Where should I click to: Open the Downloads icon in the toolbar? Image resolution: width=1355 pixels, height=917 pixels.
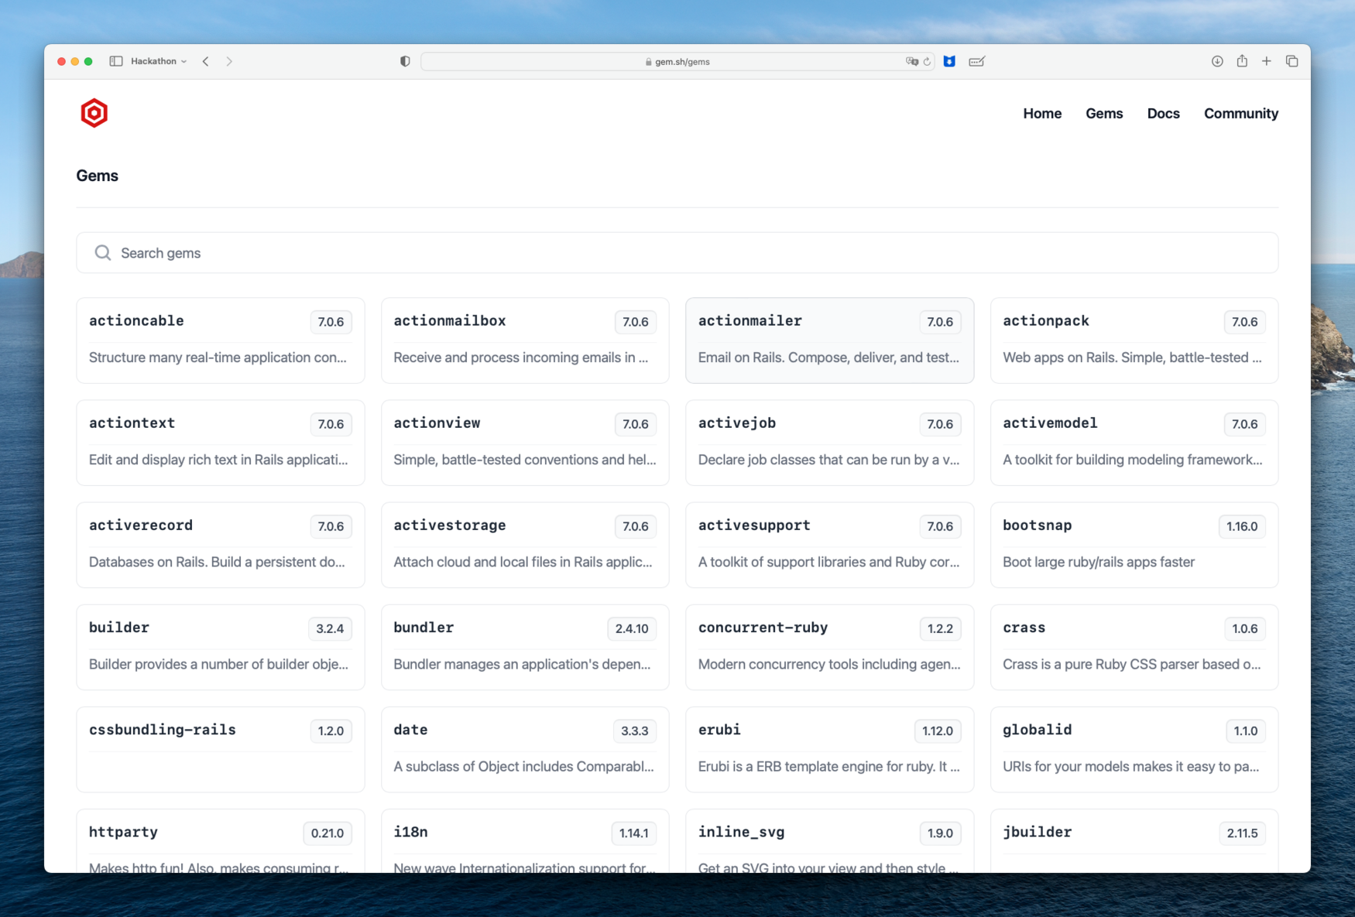(1217, 61)
